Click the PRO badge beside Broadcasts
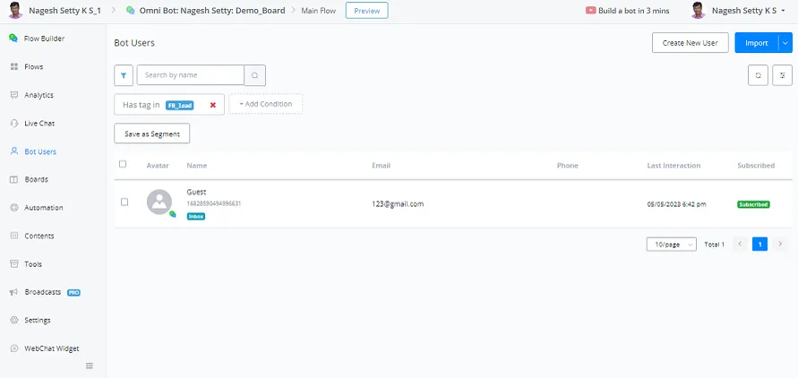 pos(73,293)
